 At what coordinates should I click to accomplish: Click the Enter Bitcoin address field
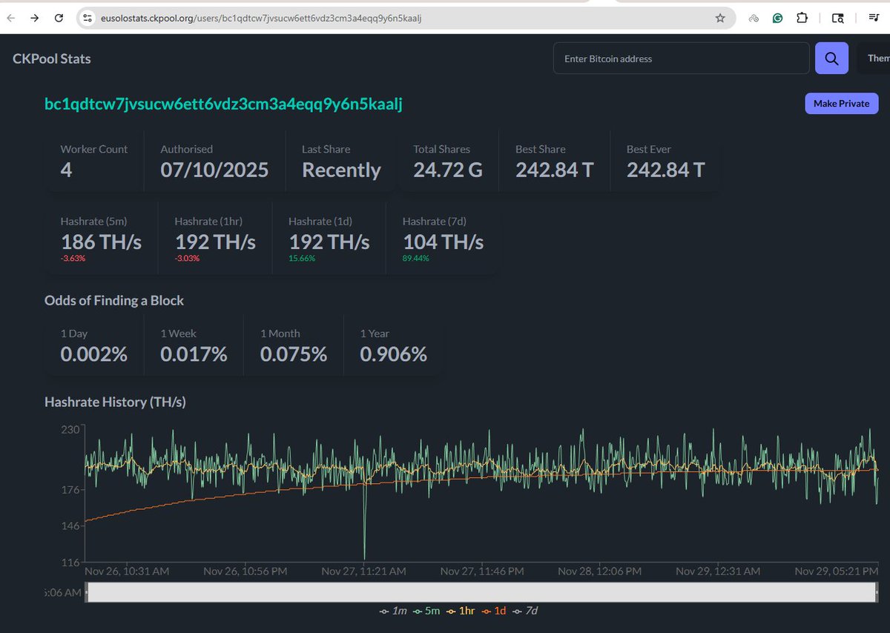682,59
